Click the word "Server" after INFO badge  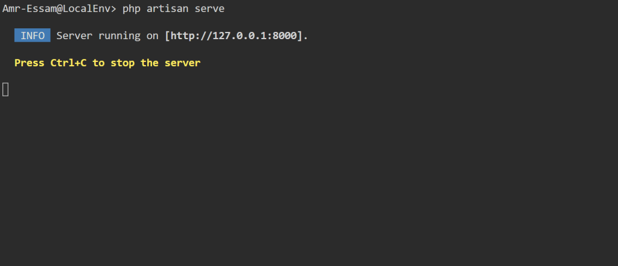click(74, 36)
